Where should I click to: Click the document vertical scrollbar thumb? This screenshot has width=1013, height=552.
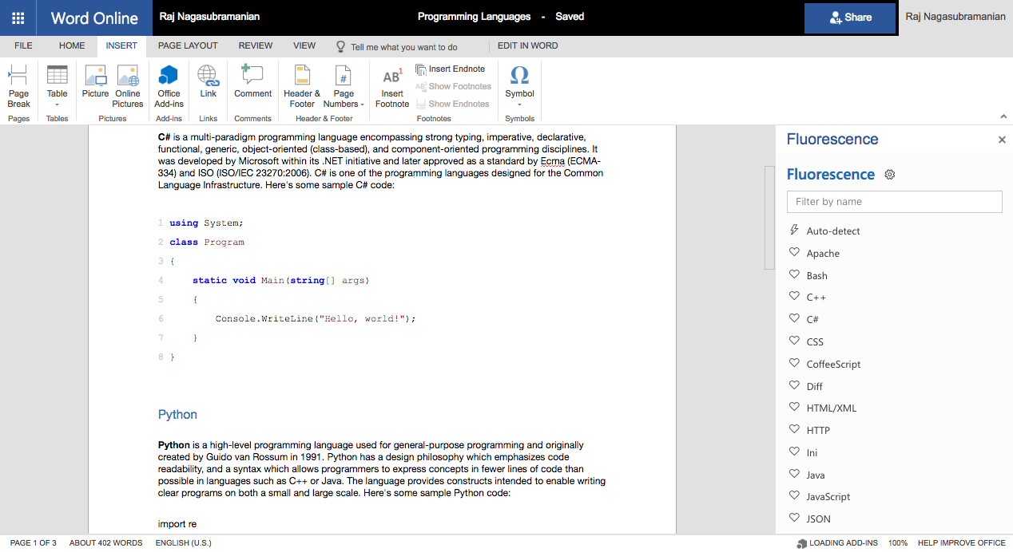coord(769,217)
